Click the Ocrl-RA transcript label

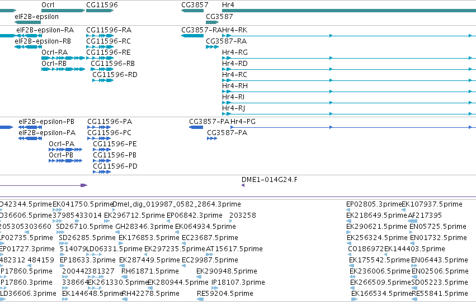55,52
